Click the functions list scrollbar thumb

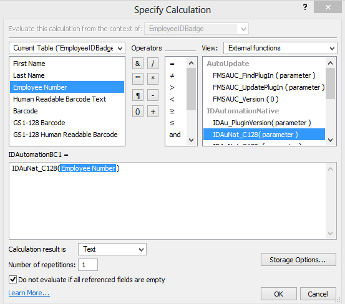pos(330,83)
